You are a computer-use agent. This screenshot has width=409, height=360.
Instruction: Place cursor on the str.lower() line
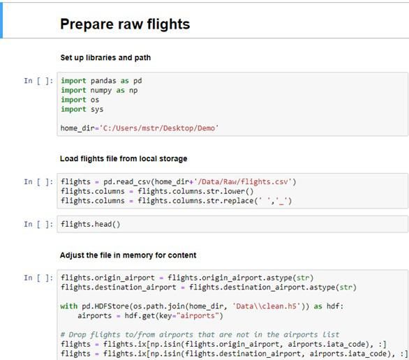point(157,191)
